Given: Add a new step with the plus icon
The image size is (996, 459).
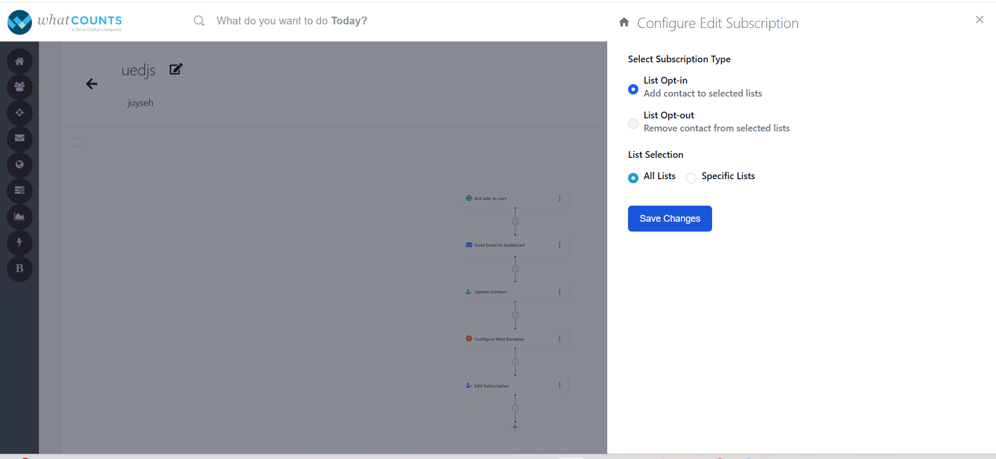Looking at the screenshot, I should 515,427.
